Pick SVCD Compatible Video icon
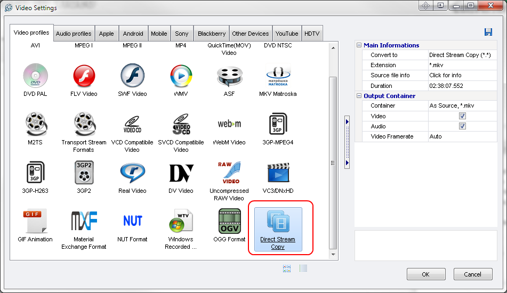The width and height of the screenshot is (507, 293). pos(181,124)
